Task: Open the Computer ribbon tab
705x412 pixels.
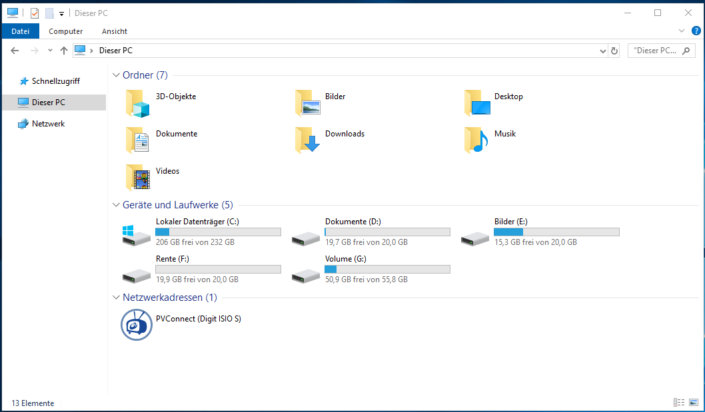Action: pos(66,31)
